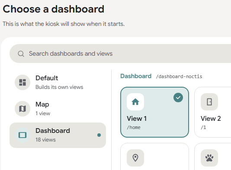Click the '1 view' label under Map
The image size is (231, 170).
coord(43,113)
